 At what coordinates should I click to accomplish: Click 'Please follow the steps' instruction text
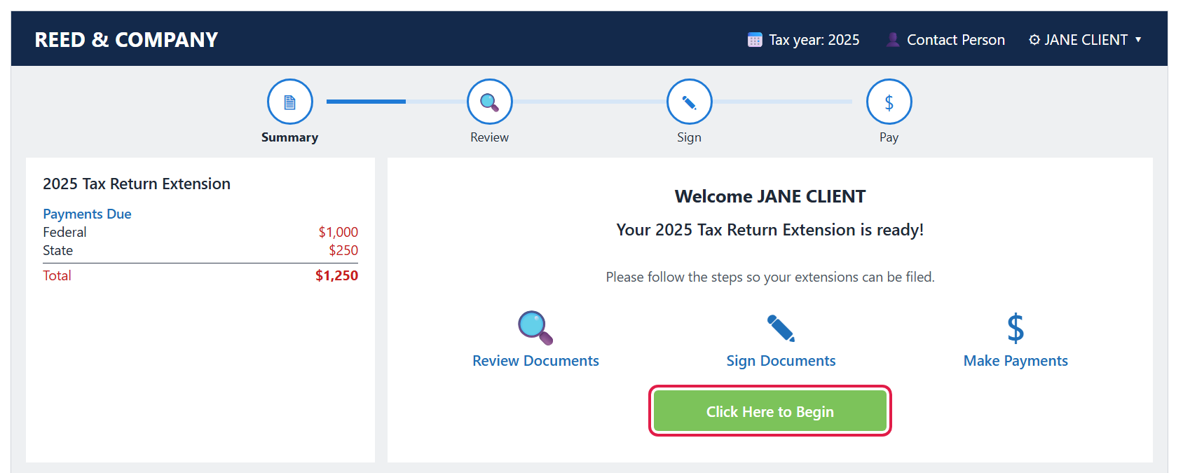click(x=770, y=277)
